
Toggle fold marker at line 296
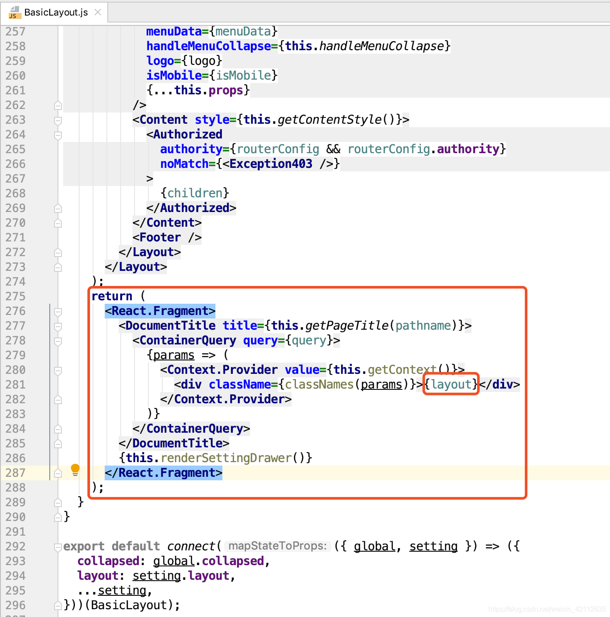pyautogui.click(x=58, y=605)
